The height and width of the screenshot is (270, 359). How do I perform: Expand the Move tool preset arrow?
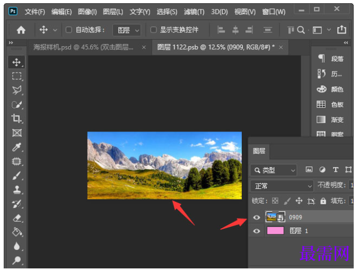[x=55, y=30]
